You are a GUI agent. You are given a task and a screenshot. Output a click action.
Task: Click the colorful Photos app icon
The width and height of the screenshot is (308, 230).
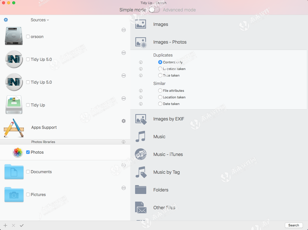(x=18, y=152)
